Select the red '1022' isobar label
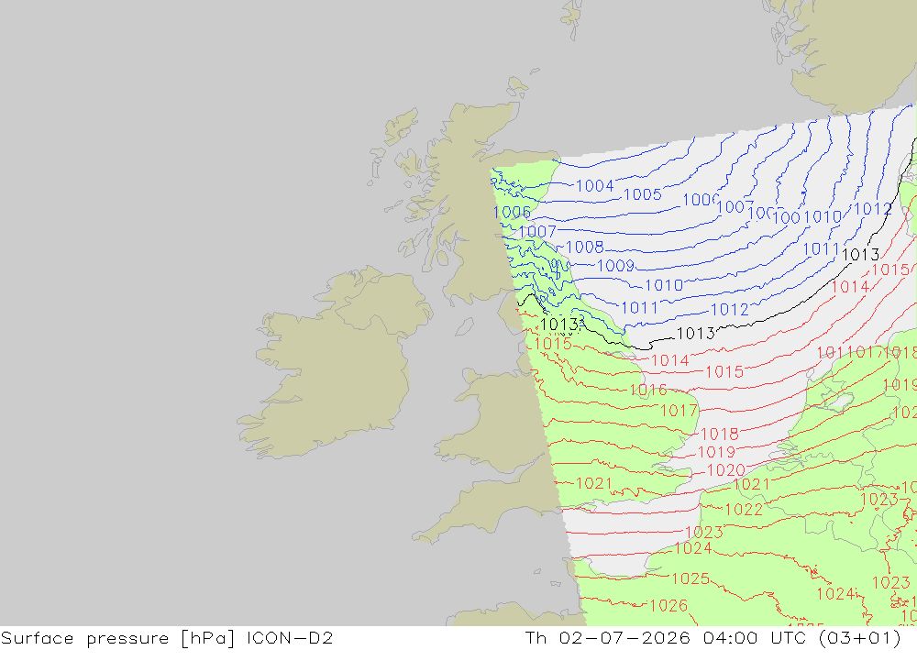 point(744,510)
